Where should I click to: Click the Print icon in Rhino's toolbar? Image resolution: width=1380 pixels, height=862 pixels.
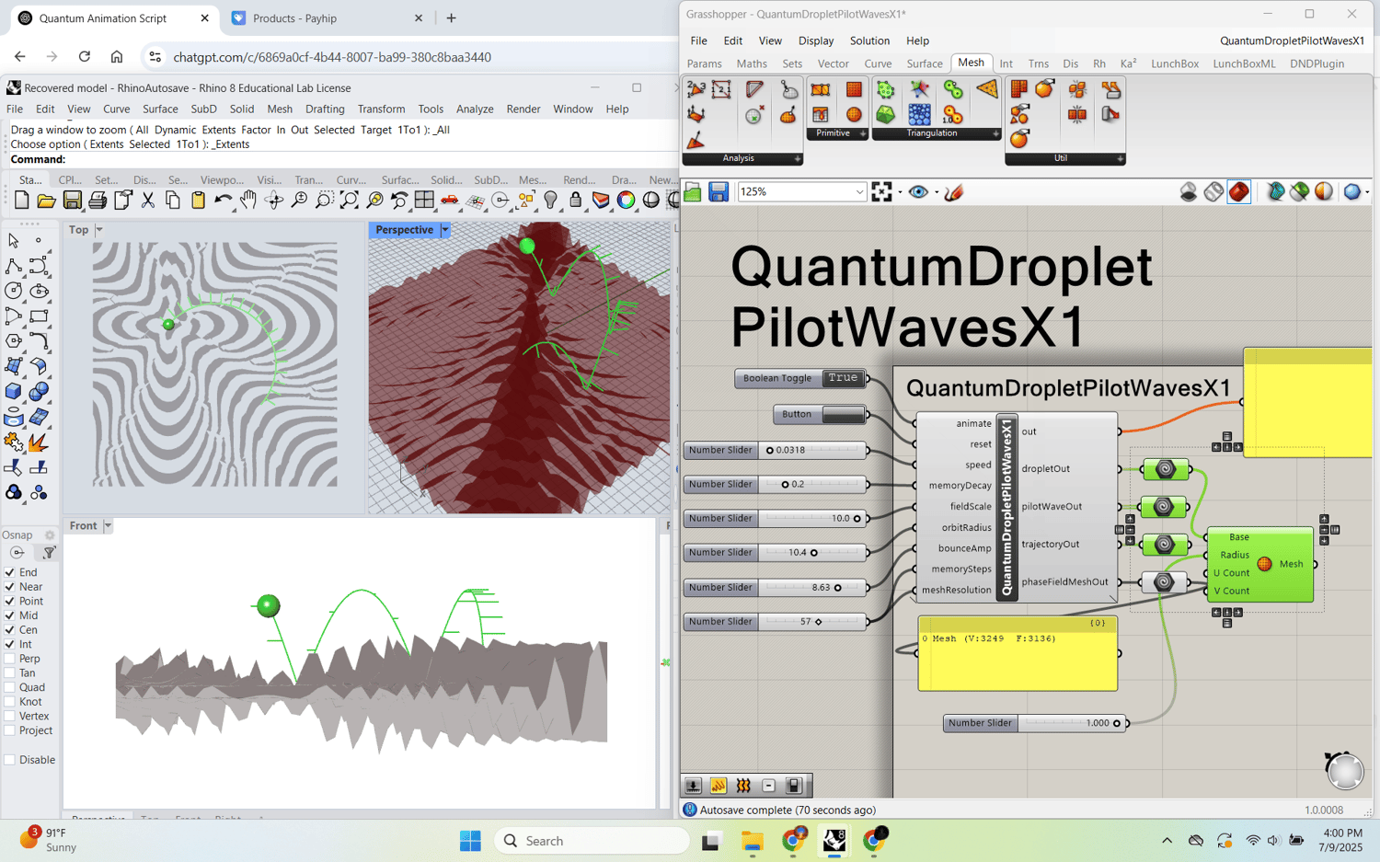pyautogui.click(x=98, y=201)
